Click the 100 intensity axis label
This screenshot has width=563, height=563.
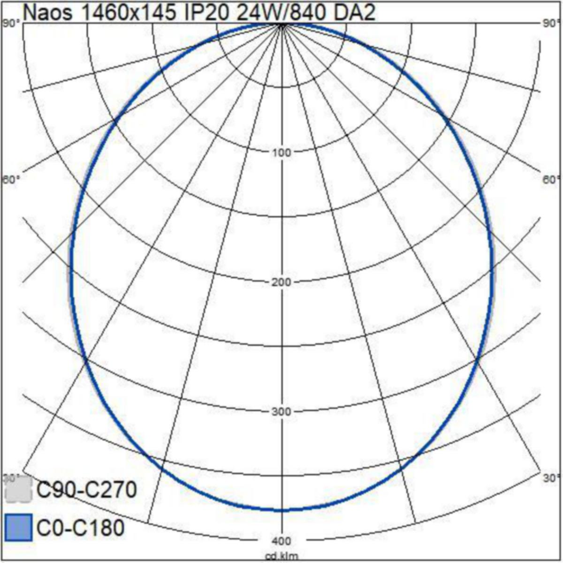coord(281,152)
